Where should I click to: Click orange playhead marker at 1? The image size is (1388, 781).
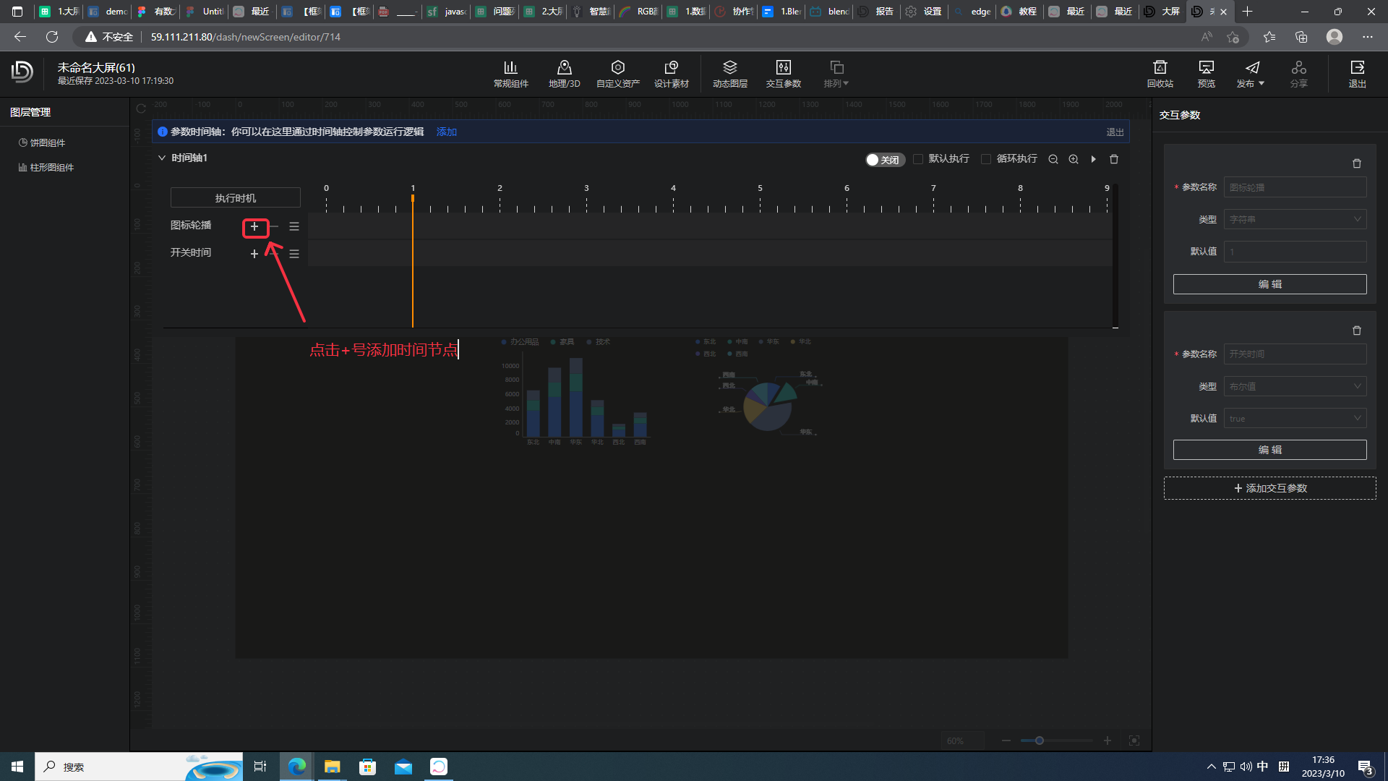click(x=413, y=198)
